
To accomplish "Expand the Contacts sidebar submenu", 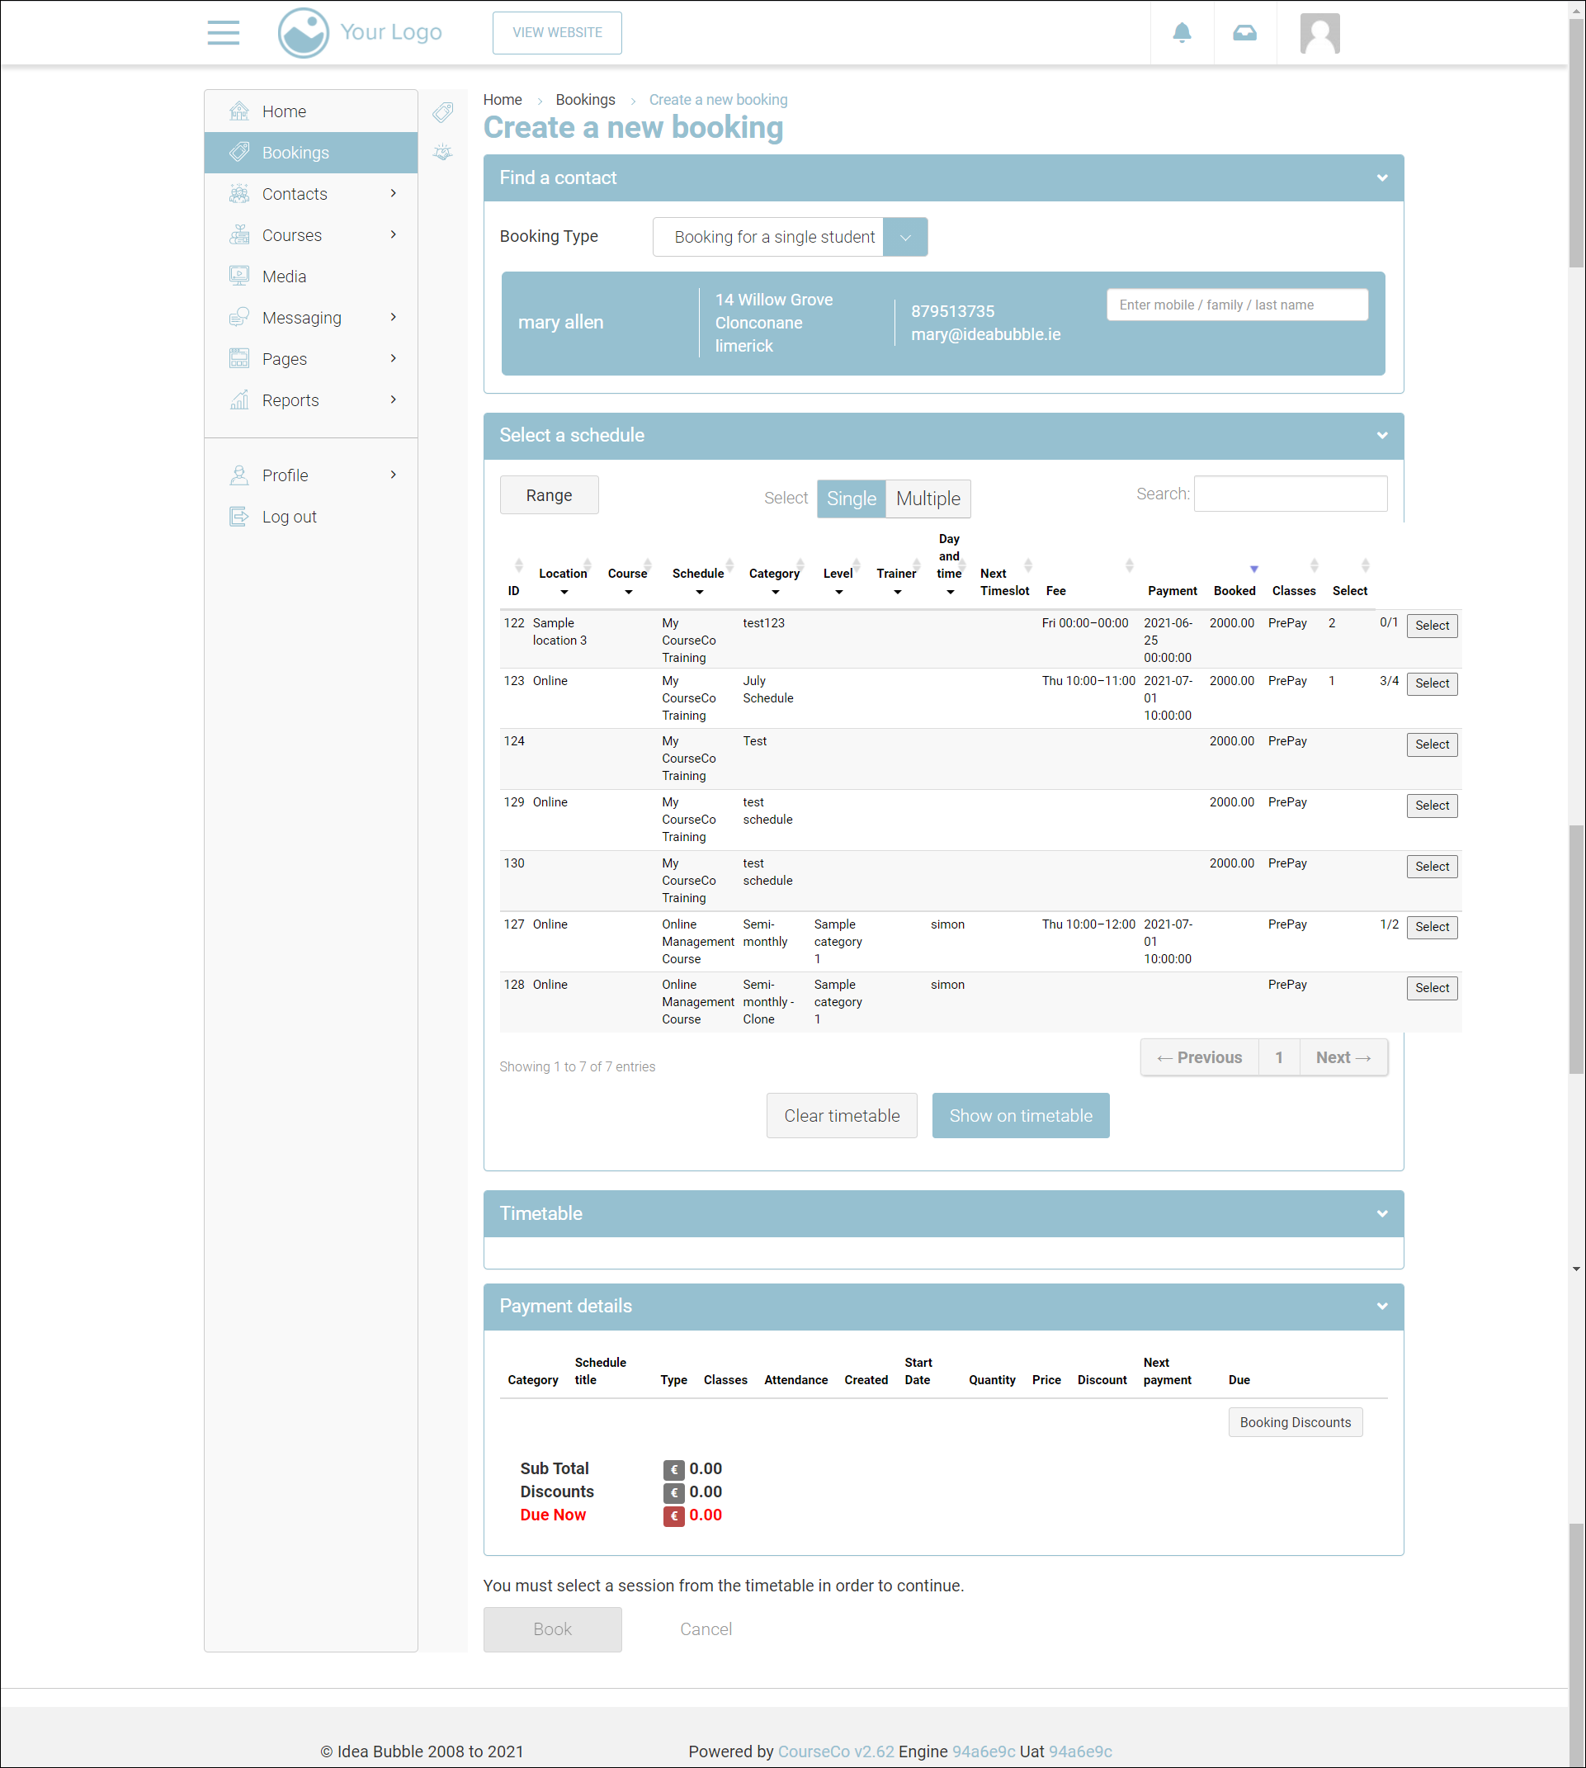I will coord(393,193).
